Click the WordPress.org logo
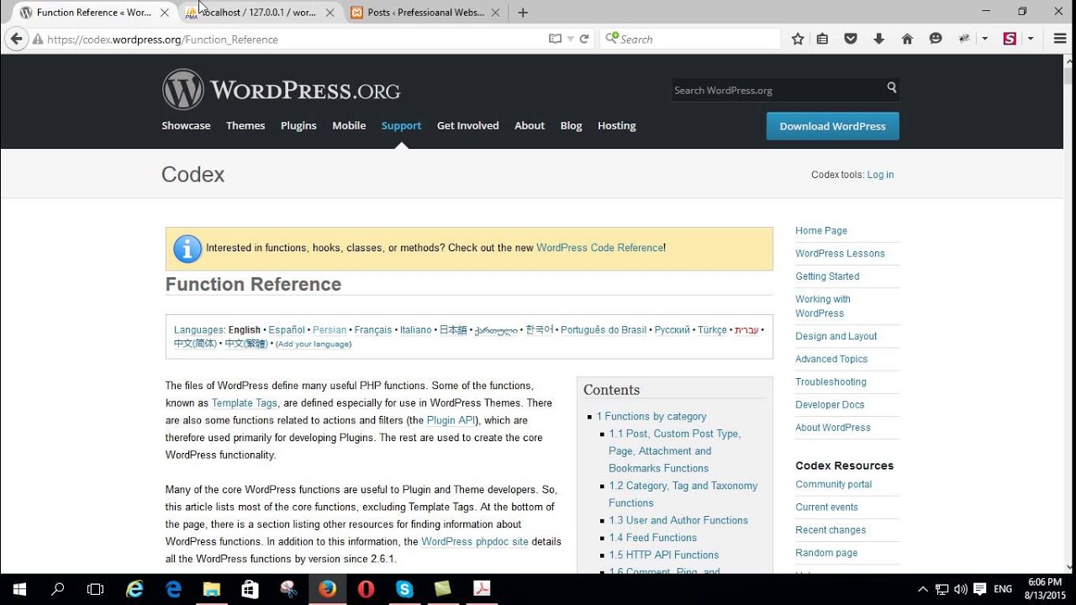The image size is (1076, 605). coord(281,90)
